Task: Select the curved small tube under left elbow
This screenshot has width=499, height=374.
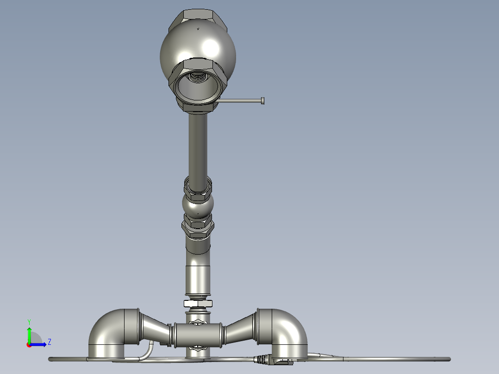Action: 147,351
